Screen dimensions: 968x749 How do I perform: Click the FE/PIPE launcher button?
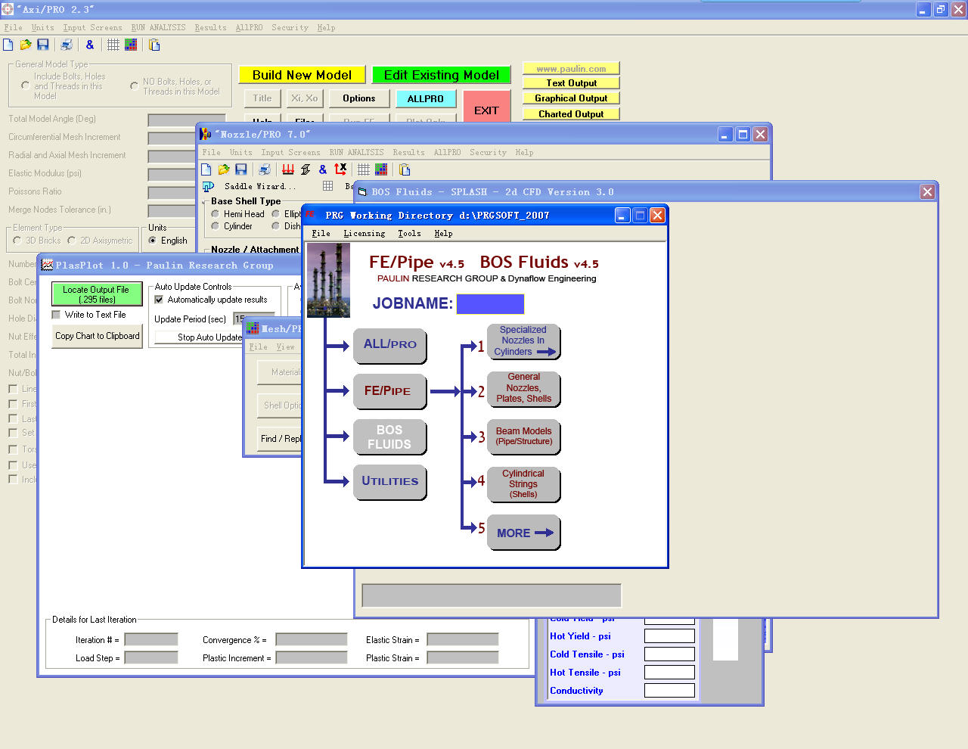click(x=389, y=392)
